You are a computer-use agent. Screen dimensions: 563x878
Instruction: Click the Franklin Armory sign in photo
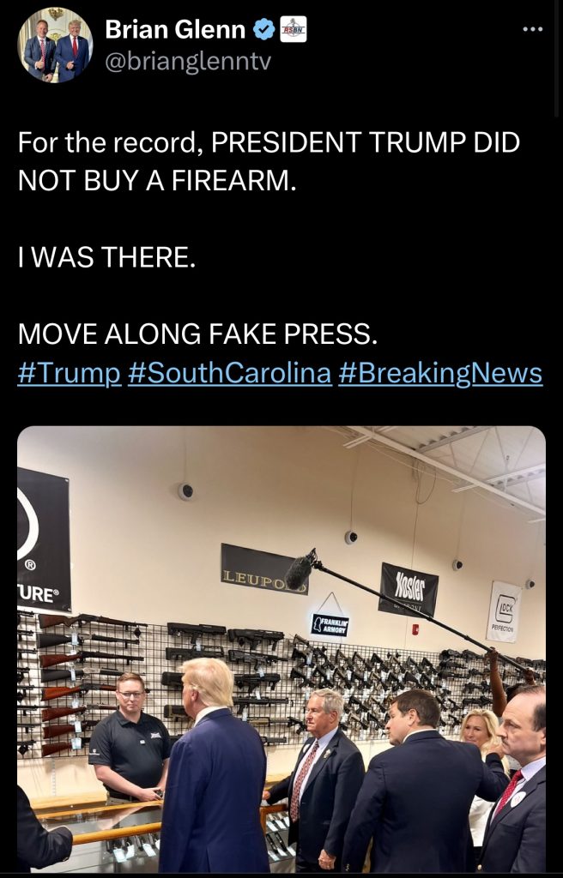pyautogui.click(x=330, y=625)
